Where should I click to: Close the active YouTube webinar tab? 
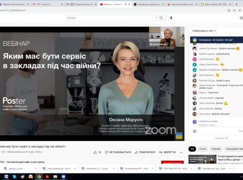[129, 4]
